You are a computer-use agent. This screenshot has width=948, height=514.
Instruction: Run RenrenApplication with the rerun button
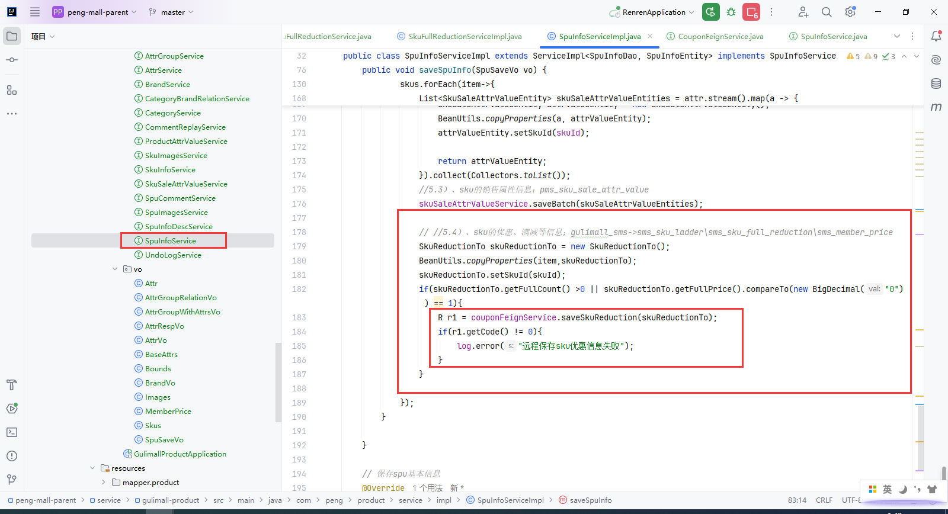[711, 12]
